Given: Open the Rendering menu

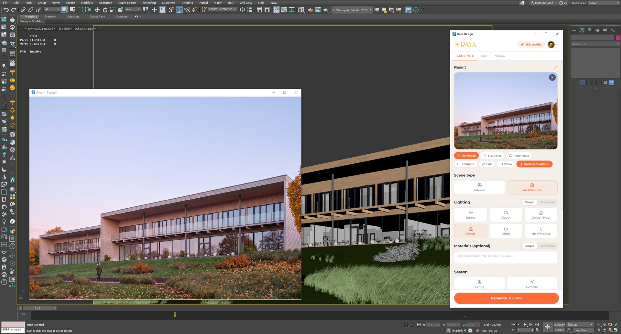Looking at the screenshot, I should coord(149,3).
